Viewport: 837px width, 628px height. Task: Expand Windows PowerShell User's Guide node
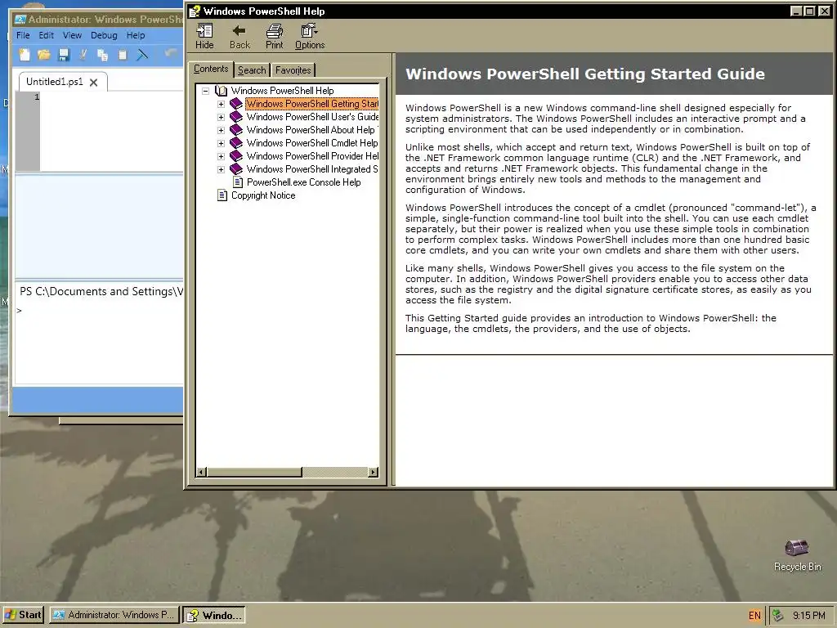[221, 117]
